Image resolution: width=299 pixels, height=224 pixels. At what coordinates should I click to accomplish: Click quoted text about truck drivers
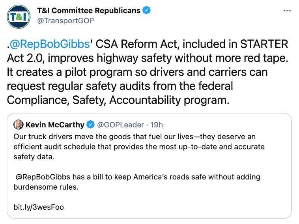point(134,136)
